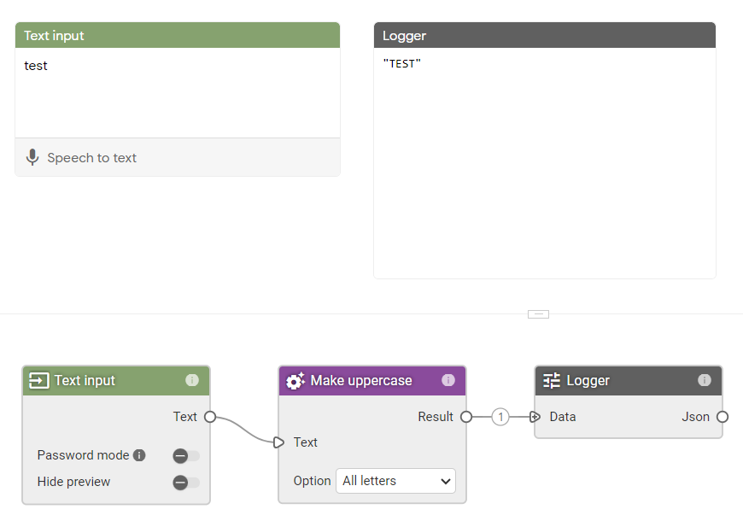The image size is (743, 527).
Task: Open the Option dropdown showing All letters
Action: (395, 481)
